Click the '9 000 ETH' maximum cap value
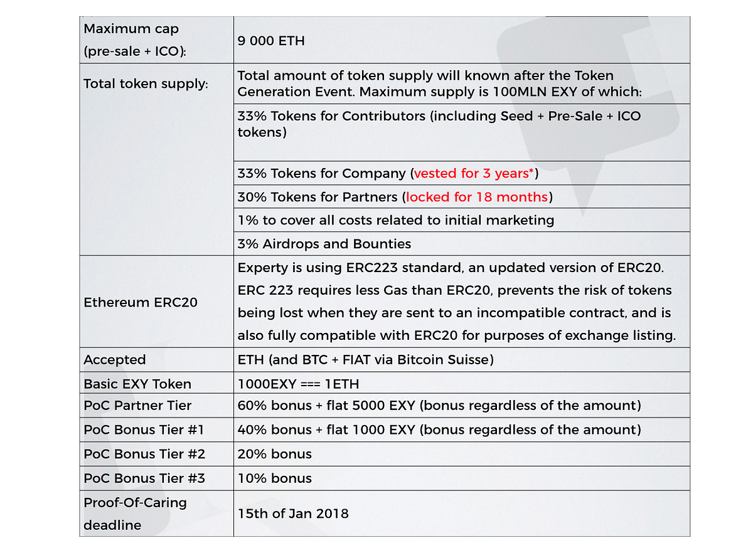Image resolution: width=753 pixels, height=553 pixels. [x=271, y=41]
